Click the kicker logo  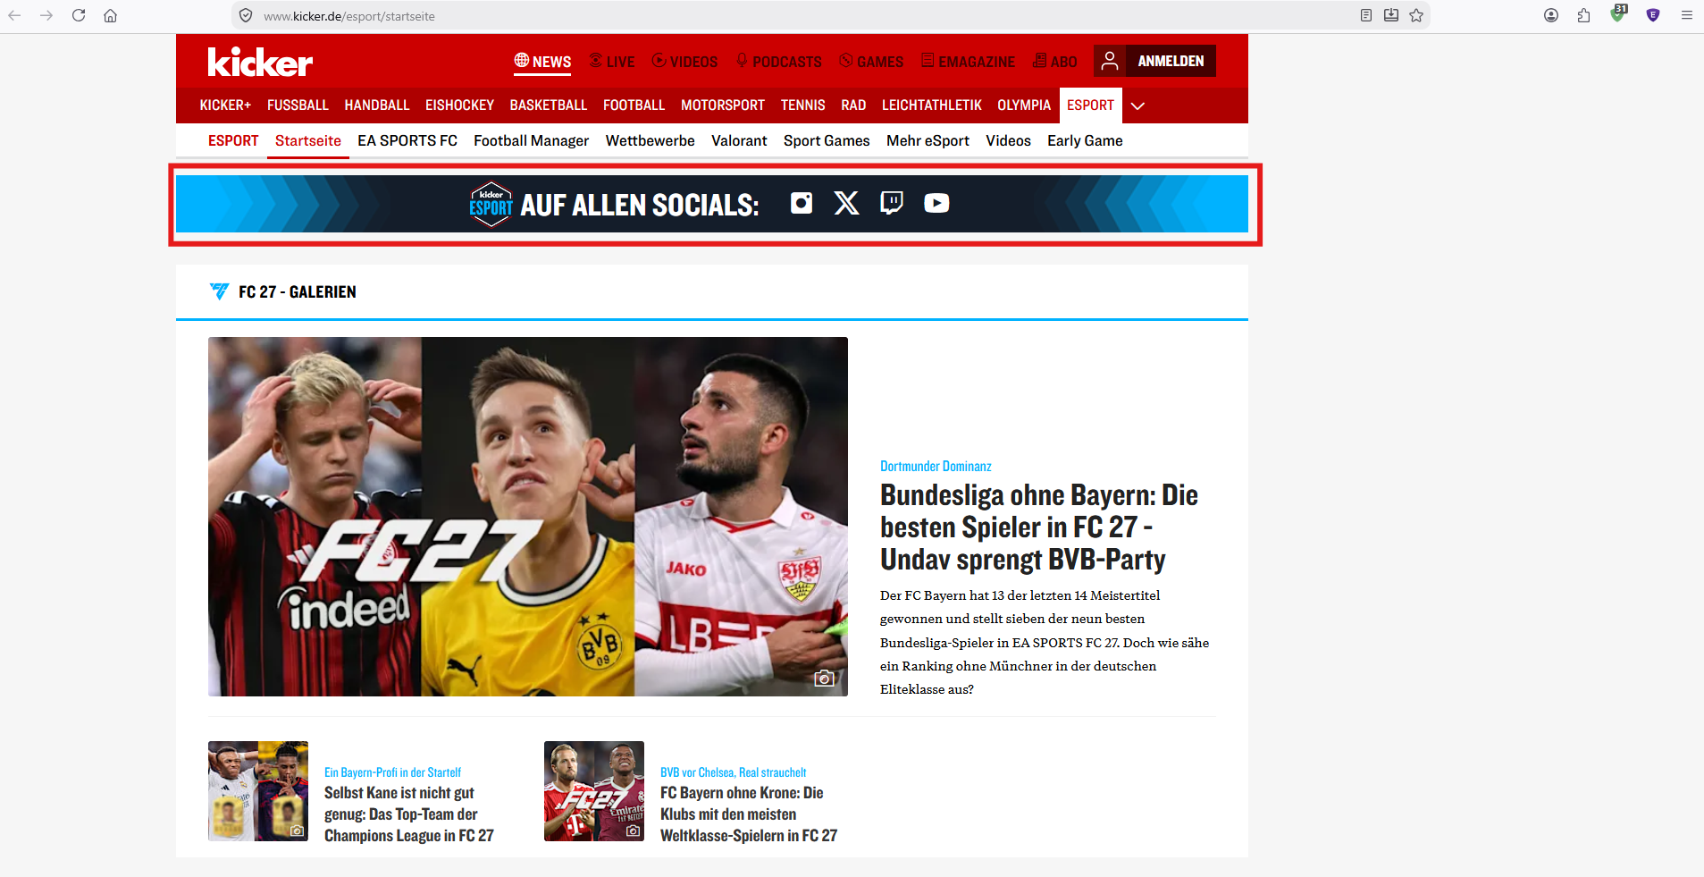260,61
